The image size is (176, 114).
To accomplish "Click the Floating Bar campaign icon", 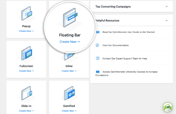I will coord(70,18).
